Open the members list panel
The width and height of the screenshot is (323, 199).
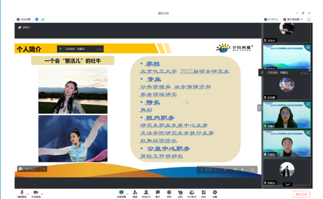(x=146, y=193)
